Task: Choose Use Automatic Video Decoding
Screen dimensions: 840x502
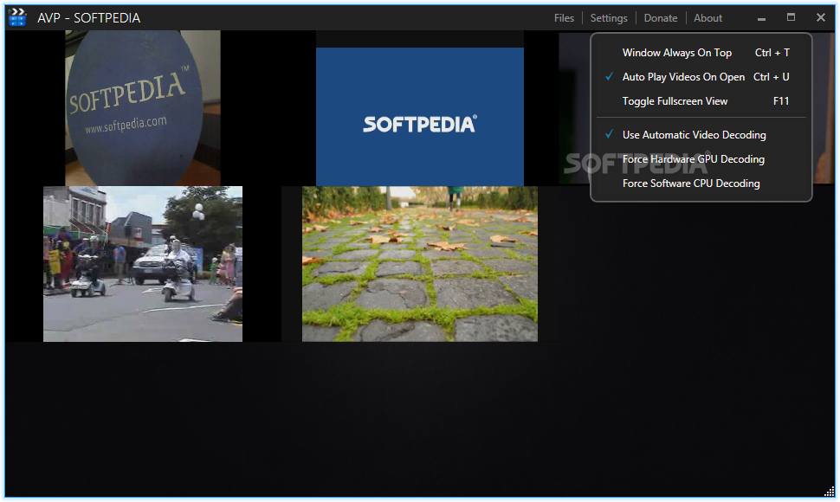Action: click(701, 135)
